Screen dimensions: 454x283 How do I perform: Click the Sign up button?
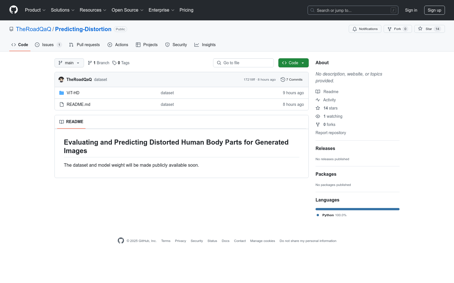(434, 10)
